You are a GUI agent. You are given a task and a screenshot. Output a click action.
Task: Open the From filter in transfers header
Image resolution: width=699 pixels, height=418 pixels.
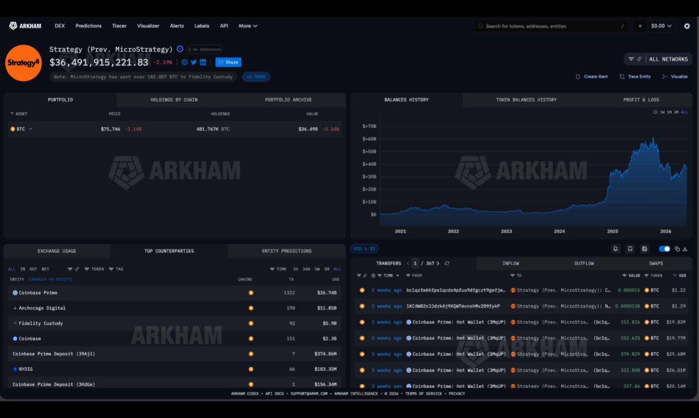(414, 276)
